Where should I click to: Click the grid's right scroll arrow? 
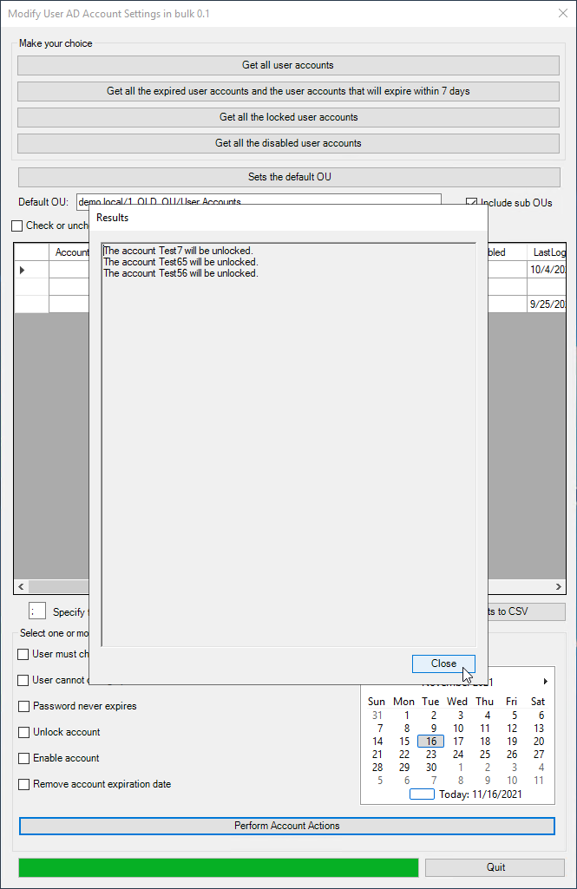(557, 586)
